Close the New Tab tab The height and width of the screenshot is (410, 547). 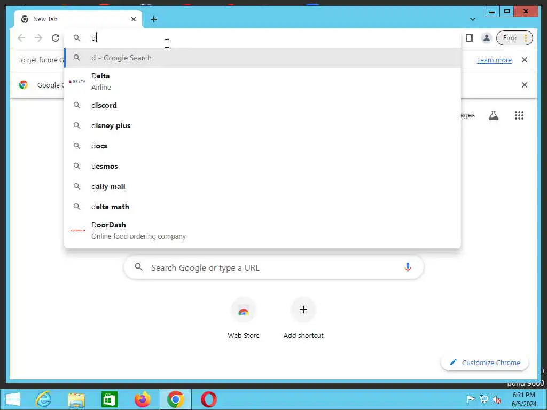click(x=133, y=19)
